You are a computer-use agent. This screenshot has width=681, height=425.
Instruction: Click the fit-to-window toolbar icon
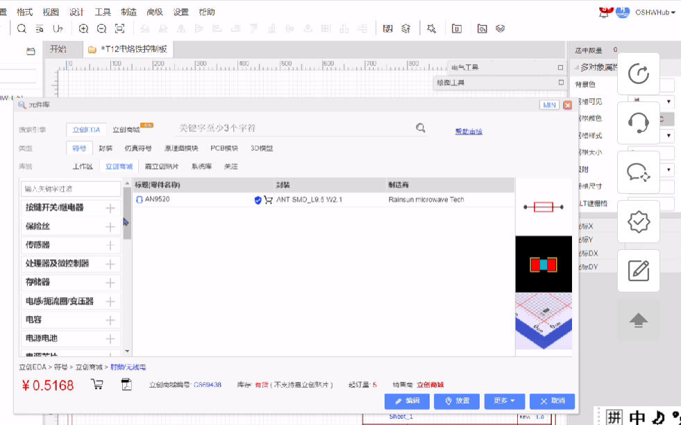point(120,28)
